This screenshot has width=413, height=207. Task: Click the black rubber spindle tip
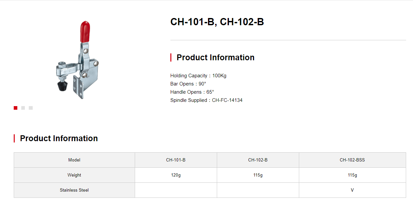click(62, 87)
